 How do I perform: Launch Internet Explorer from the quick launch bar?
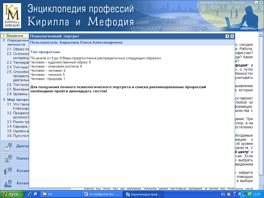point(30,194)
